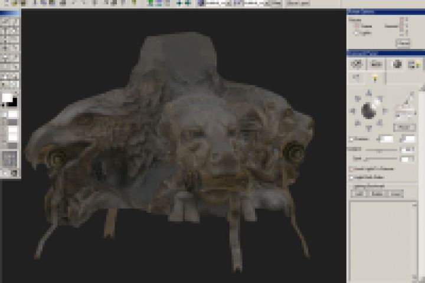Select the light marker left of the sphere
The image size is (425, 283).
tap(352, 110)
